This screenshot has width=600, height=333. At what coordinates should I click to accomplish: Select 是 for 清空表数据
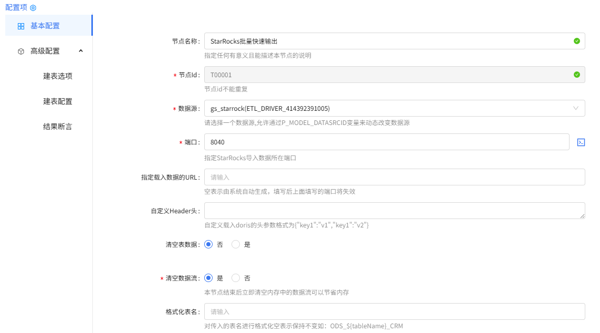pos(236,245)
